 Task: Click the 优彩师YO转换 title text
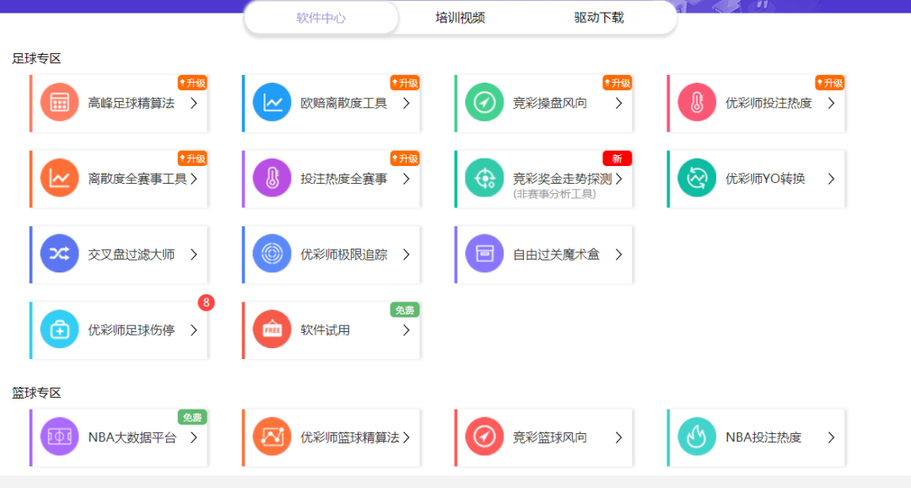tap(765, 179)
